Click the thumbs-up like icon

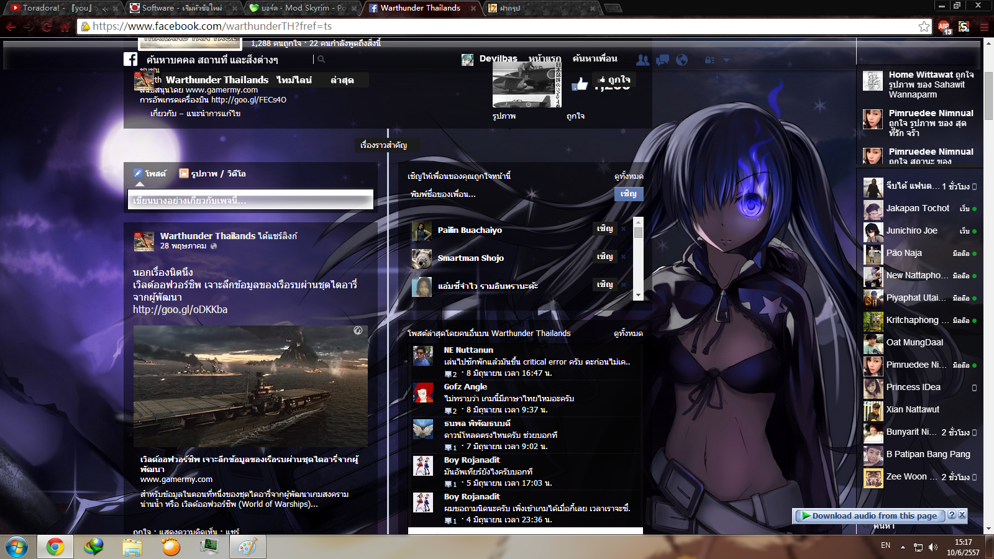(580, 84)
